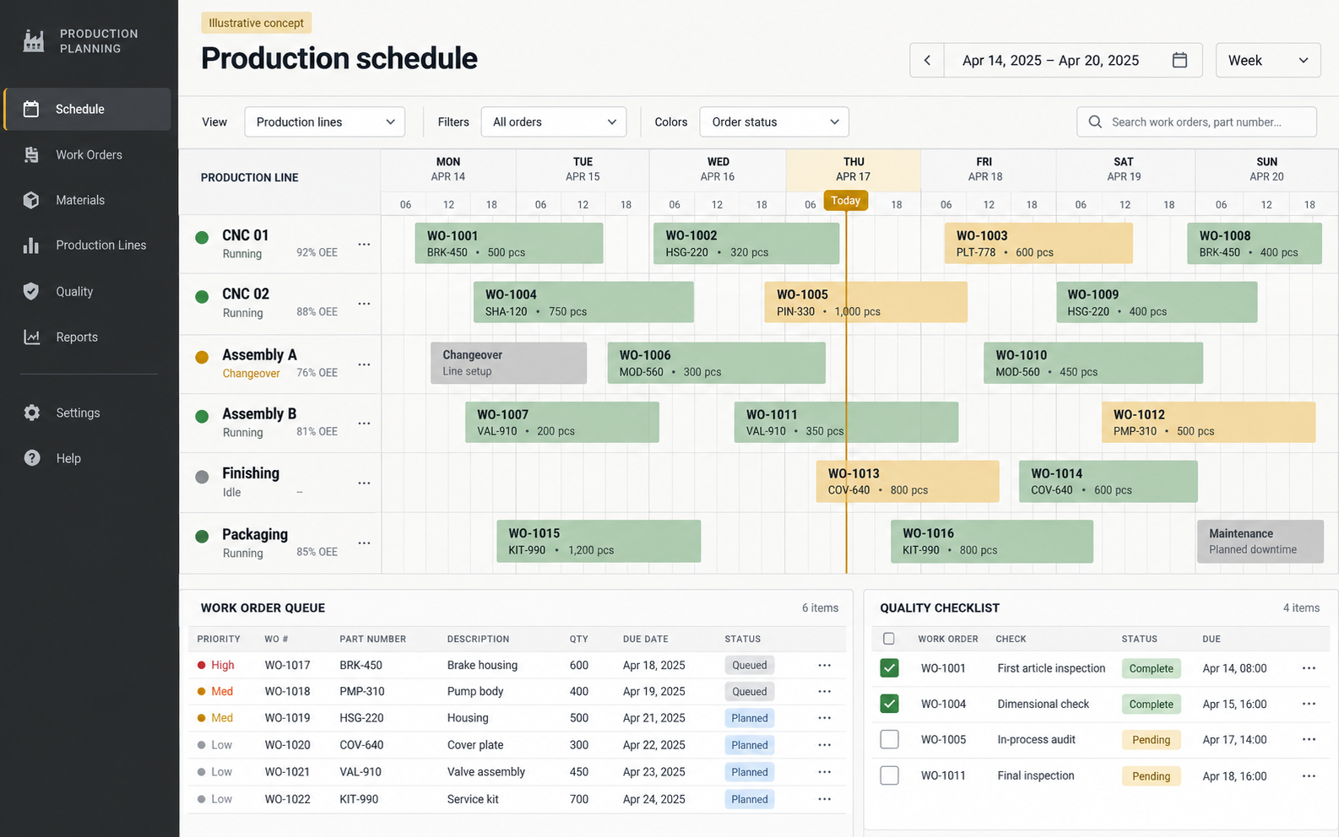Open the date range calendar icon
Viewport: 1339px width, 837px height.
tap(1179, 60)
